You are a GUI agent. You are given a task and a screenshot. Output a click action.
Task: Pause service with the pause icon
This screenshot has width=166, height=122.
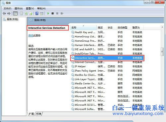click(x=57, y=13)
